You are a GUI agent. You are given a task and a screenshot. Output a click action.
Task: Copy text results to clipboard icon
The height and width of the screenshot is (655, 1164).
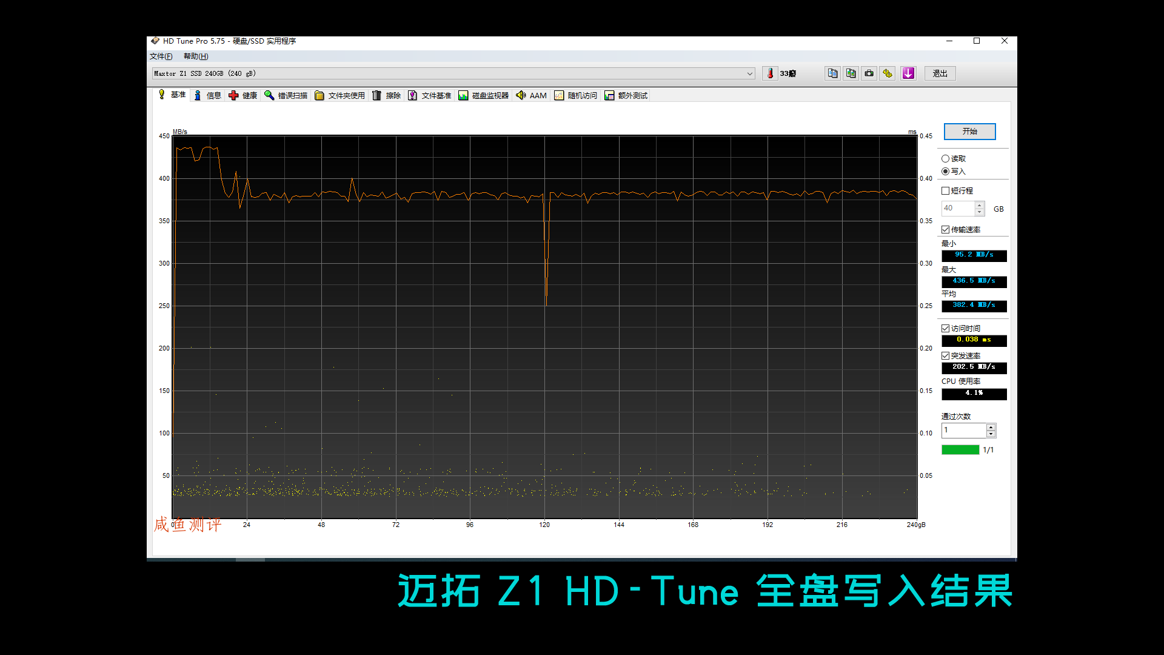pos(832,73)
